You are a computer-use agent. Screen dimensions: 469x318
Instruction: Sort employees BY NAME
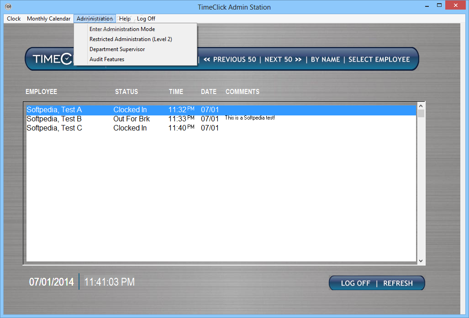326,59
